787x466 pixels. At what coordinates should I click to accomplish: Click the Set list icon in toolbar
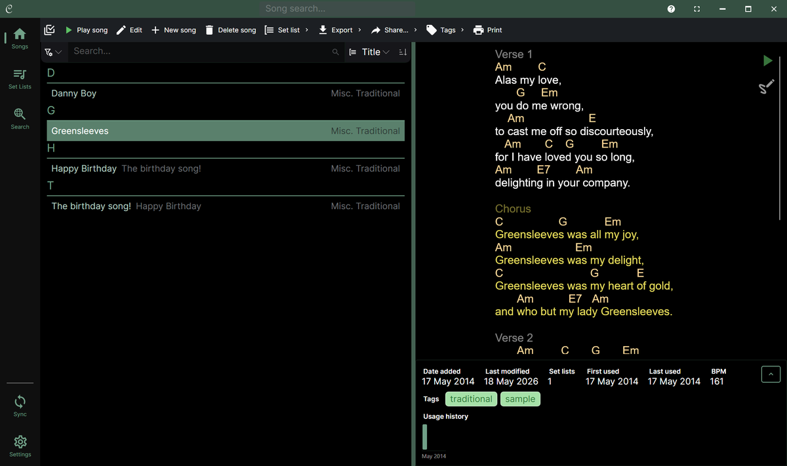coord(270,30)
